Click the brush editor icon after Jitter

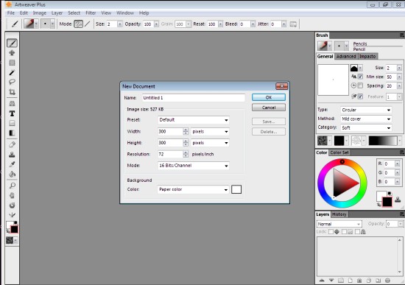pyautogui.click(x=293, y=24)
